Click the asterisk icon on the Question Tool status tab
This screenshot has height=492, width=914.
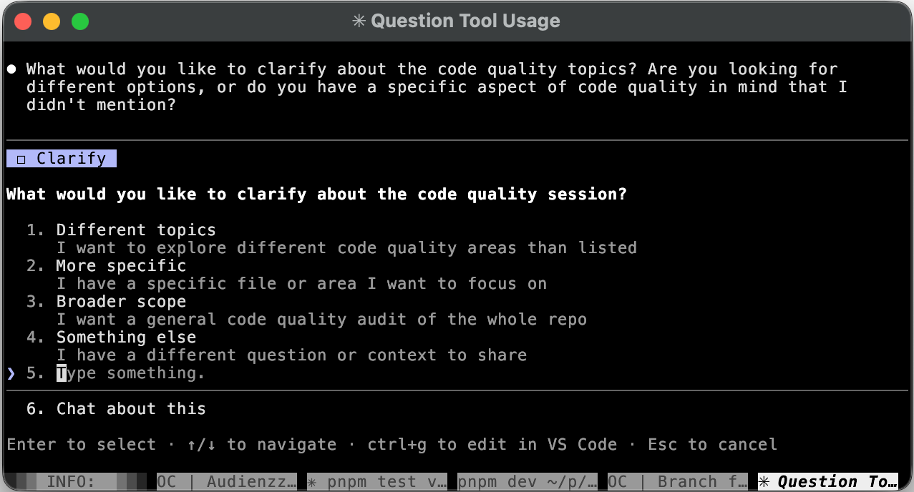[763, 481]
